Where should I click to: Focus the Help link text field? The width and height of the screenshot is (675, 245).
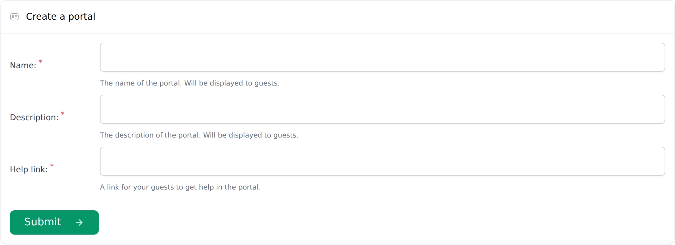pos(382,161)
